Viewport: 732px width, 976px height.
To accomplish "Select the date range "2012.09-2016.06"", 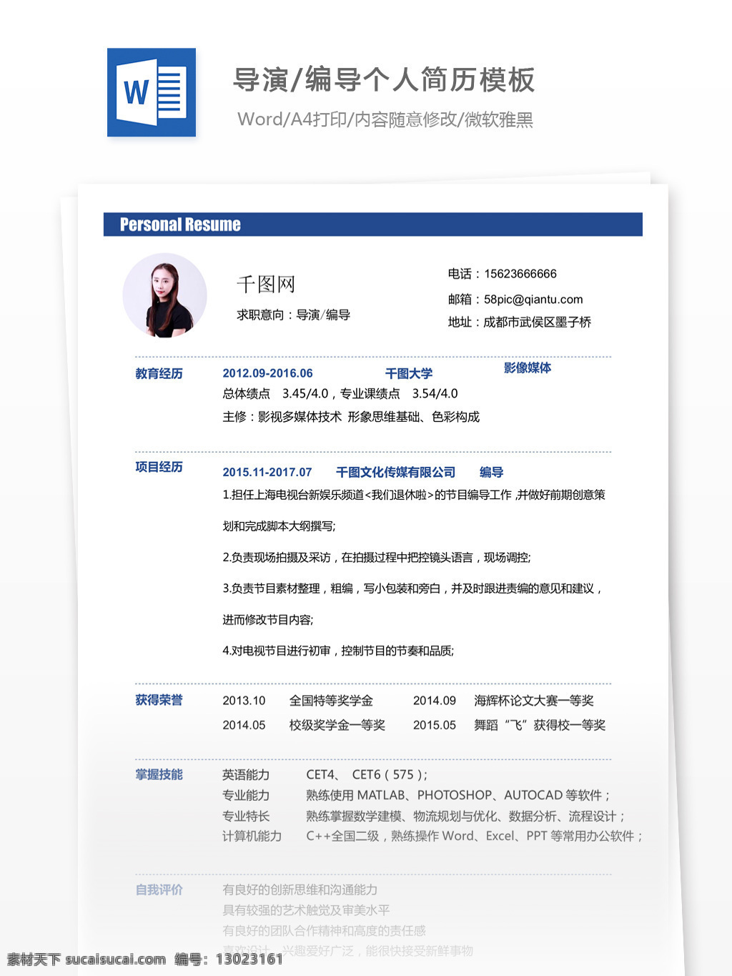I will [267, 373].
